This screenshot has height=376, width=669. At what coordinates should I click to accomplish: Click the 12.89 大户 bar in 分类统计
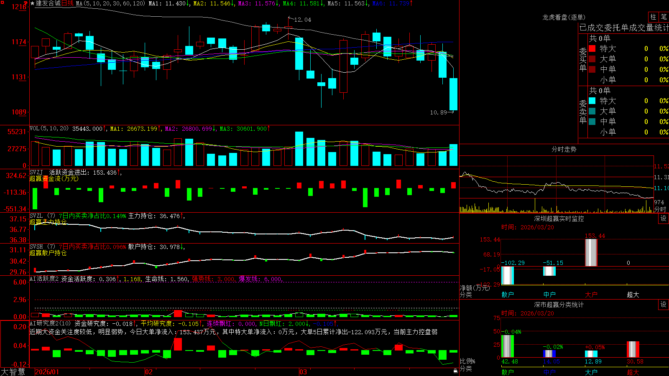(x=591, y=354)
